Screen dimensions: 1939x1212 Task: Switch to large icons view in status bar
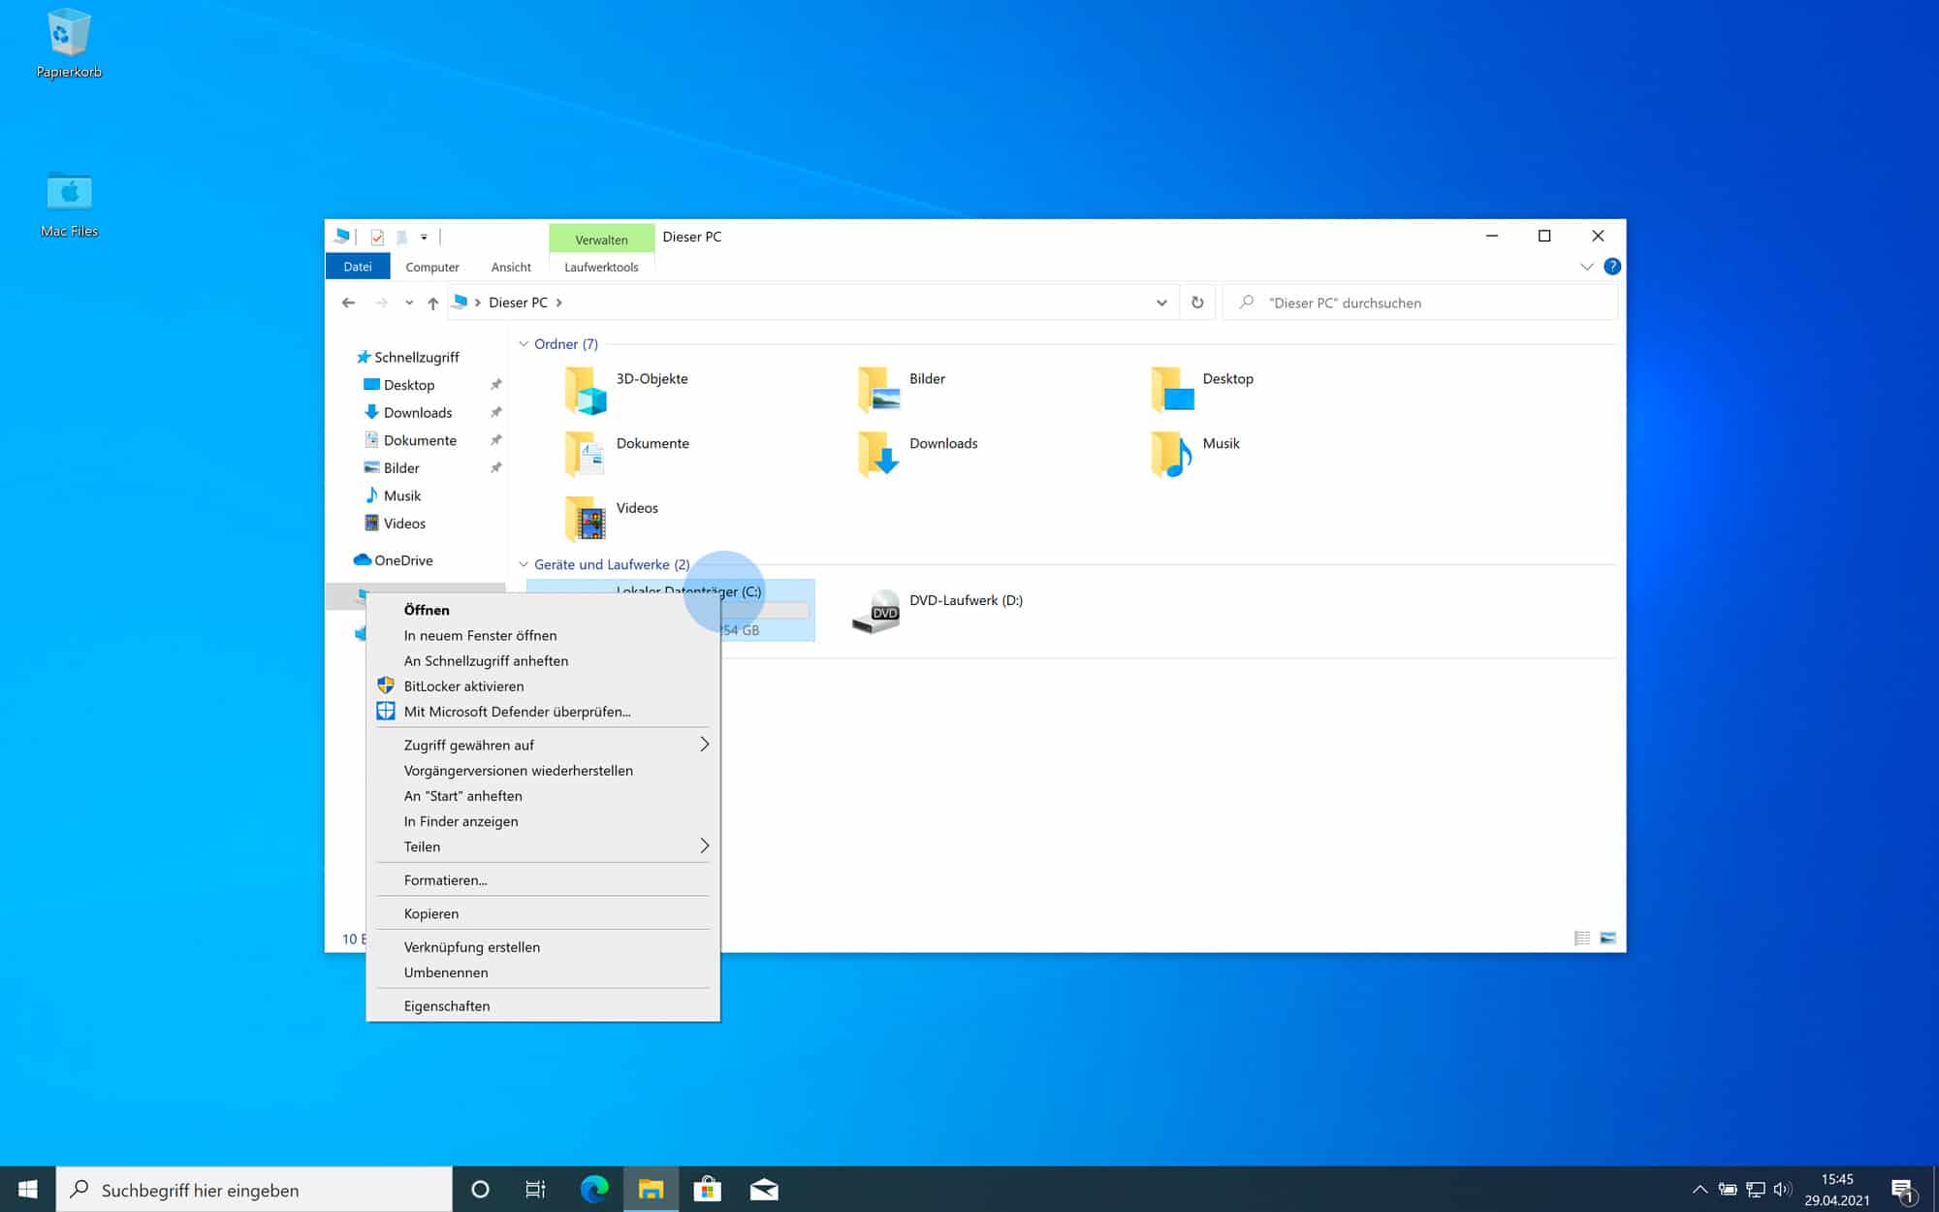[1608, 938]
